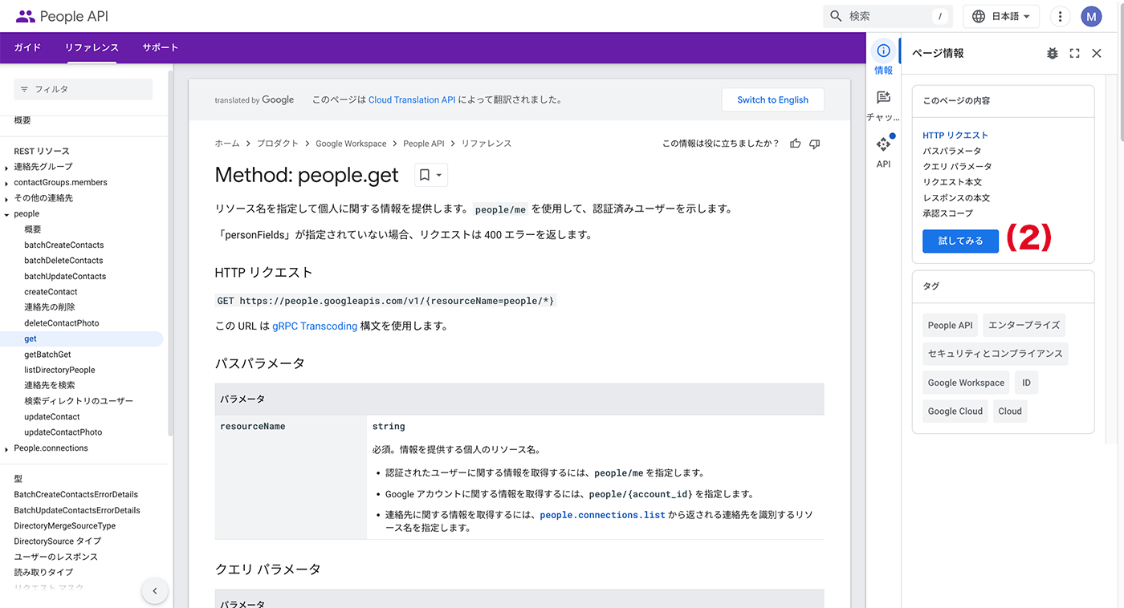
Task: Bookmark the people.get page
Action: (x=430, y=175)
